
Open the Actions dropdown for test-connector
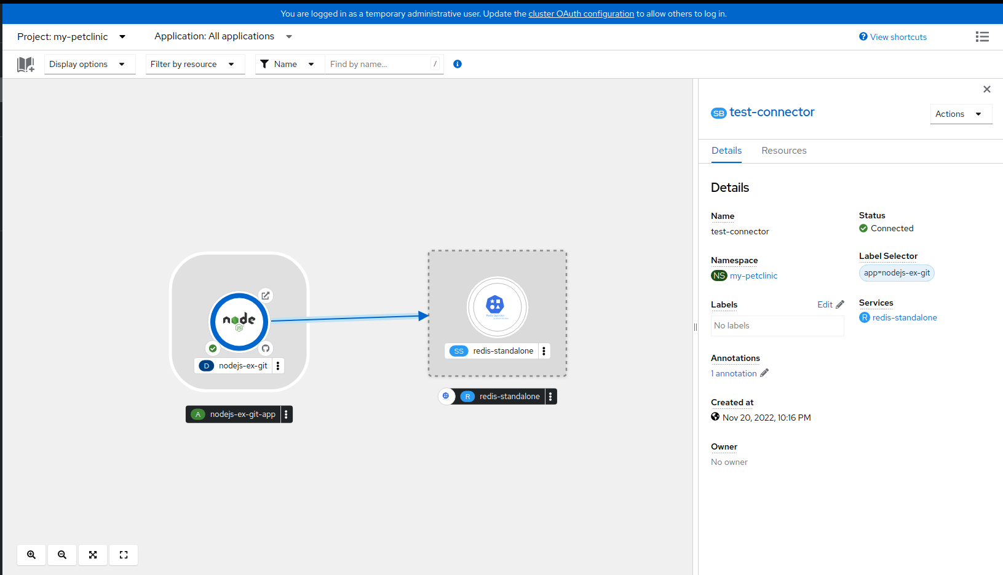[961, 114]
